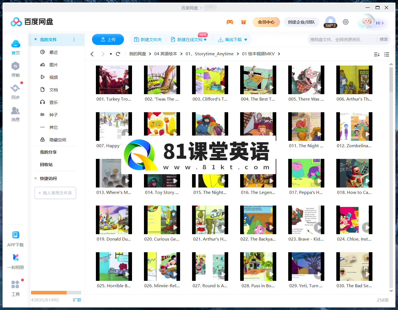This screenshot has height=310, width=398.
Task: Open 图片 images category
Action: (x=54, y=65)
